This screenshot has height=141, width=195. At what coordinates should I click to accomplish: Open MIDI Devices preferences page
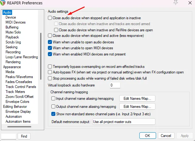pos(15,22)
